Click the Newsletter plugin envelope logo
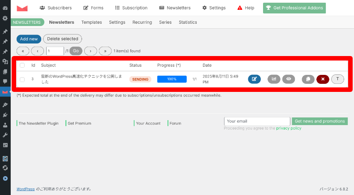The height and width of the screenshot is (195, 354). 22,9
